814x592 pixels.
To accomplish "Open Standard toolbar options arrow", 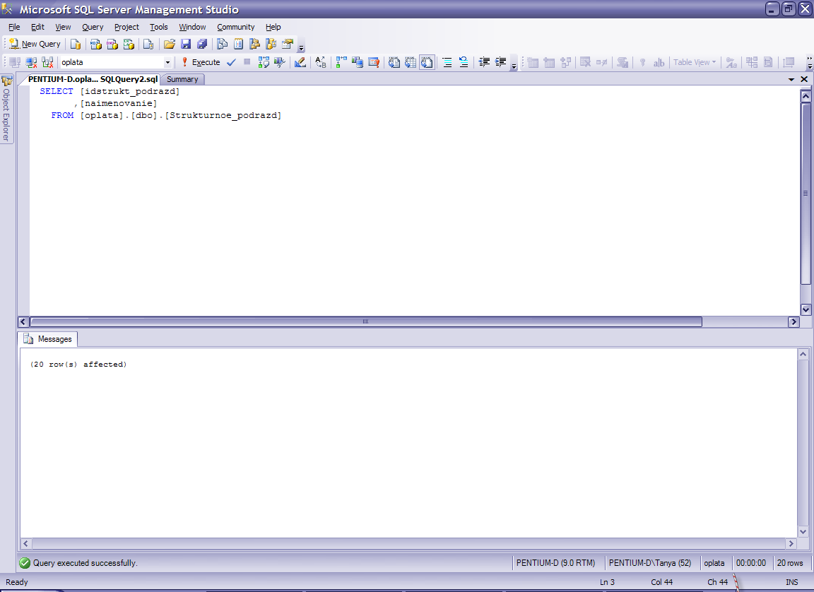I will pos(301,48).
